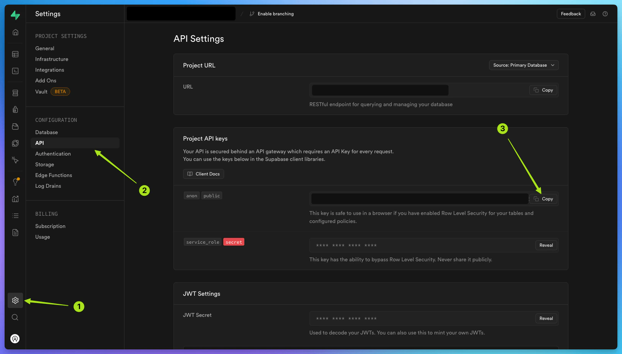Expand the account avatar menu at bottom left
The height and width of the screenshot is (354, 622).
point(15,338)
